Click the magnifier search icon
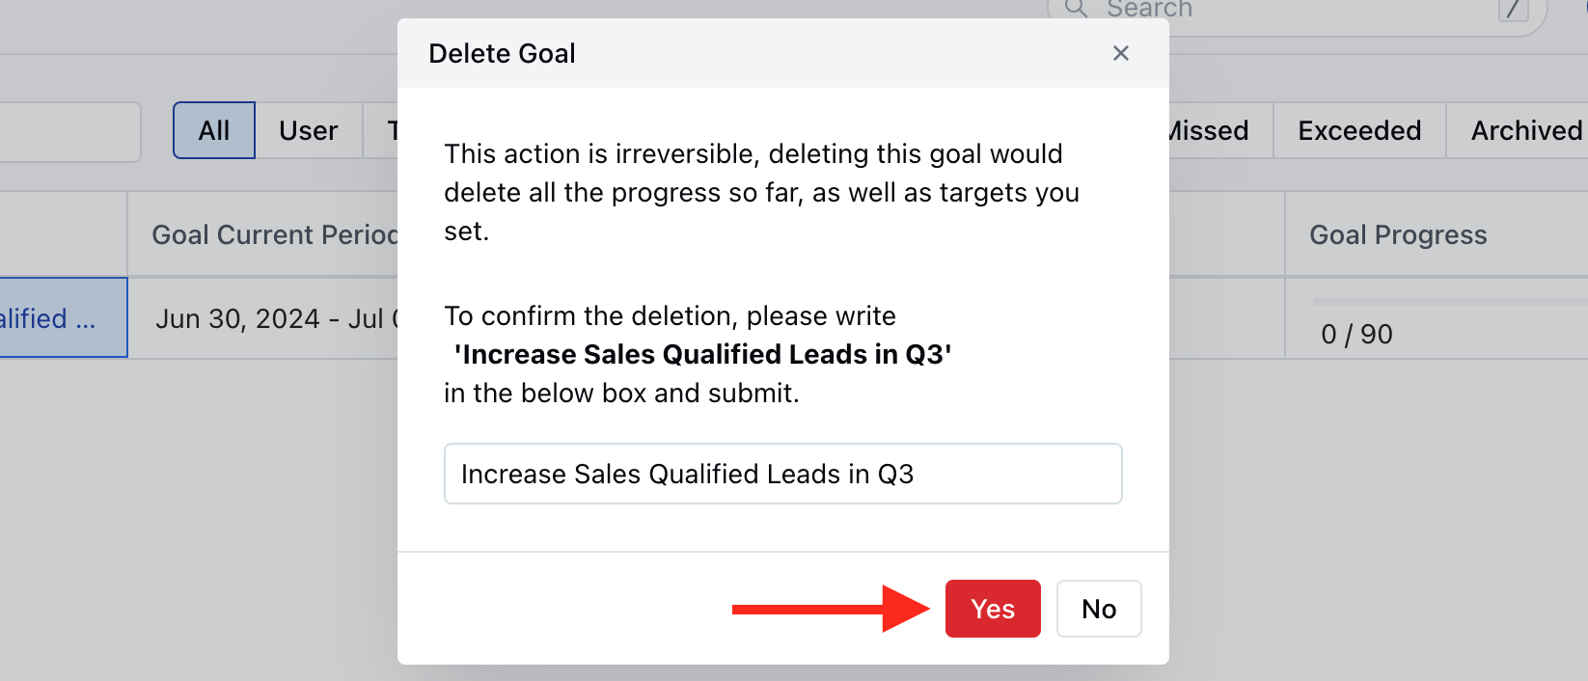The height and width of the screenshot is (681, 1588). pos(1076,9)
